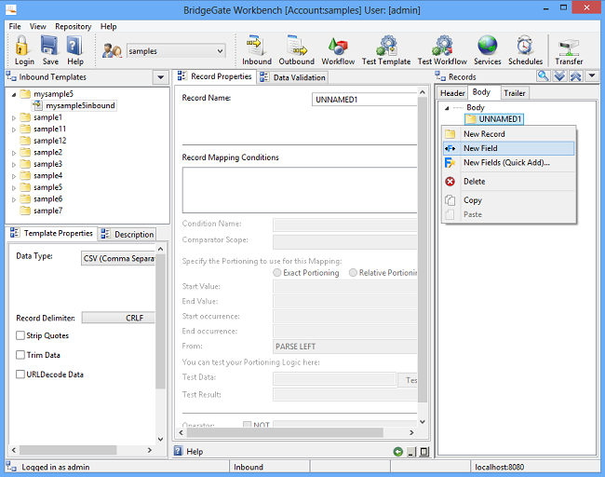605x477 pixels.
Task: Open the Schedules alarm clock icon
Action: click(x=525, y=46)
